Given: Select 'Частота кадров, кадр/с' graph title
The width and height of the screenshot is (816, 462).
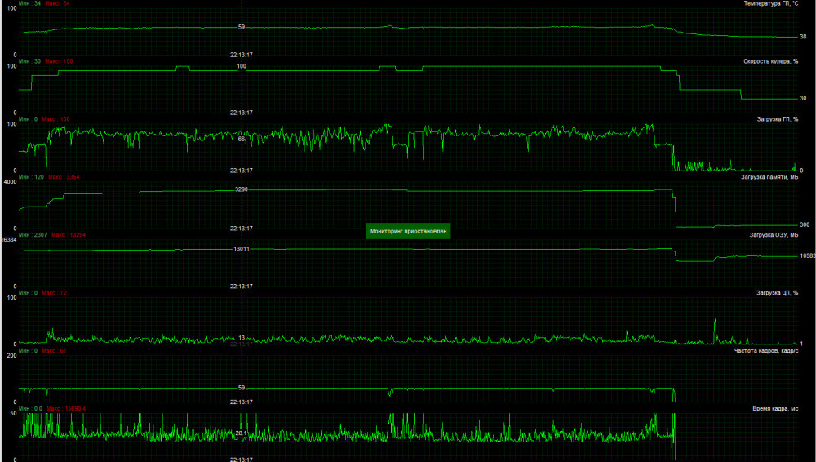Looking at the screenshot, I should (x=766, y=350).
